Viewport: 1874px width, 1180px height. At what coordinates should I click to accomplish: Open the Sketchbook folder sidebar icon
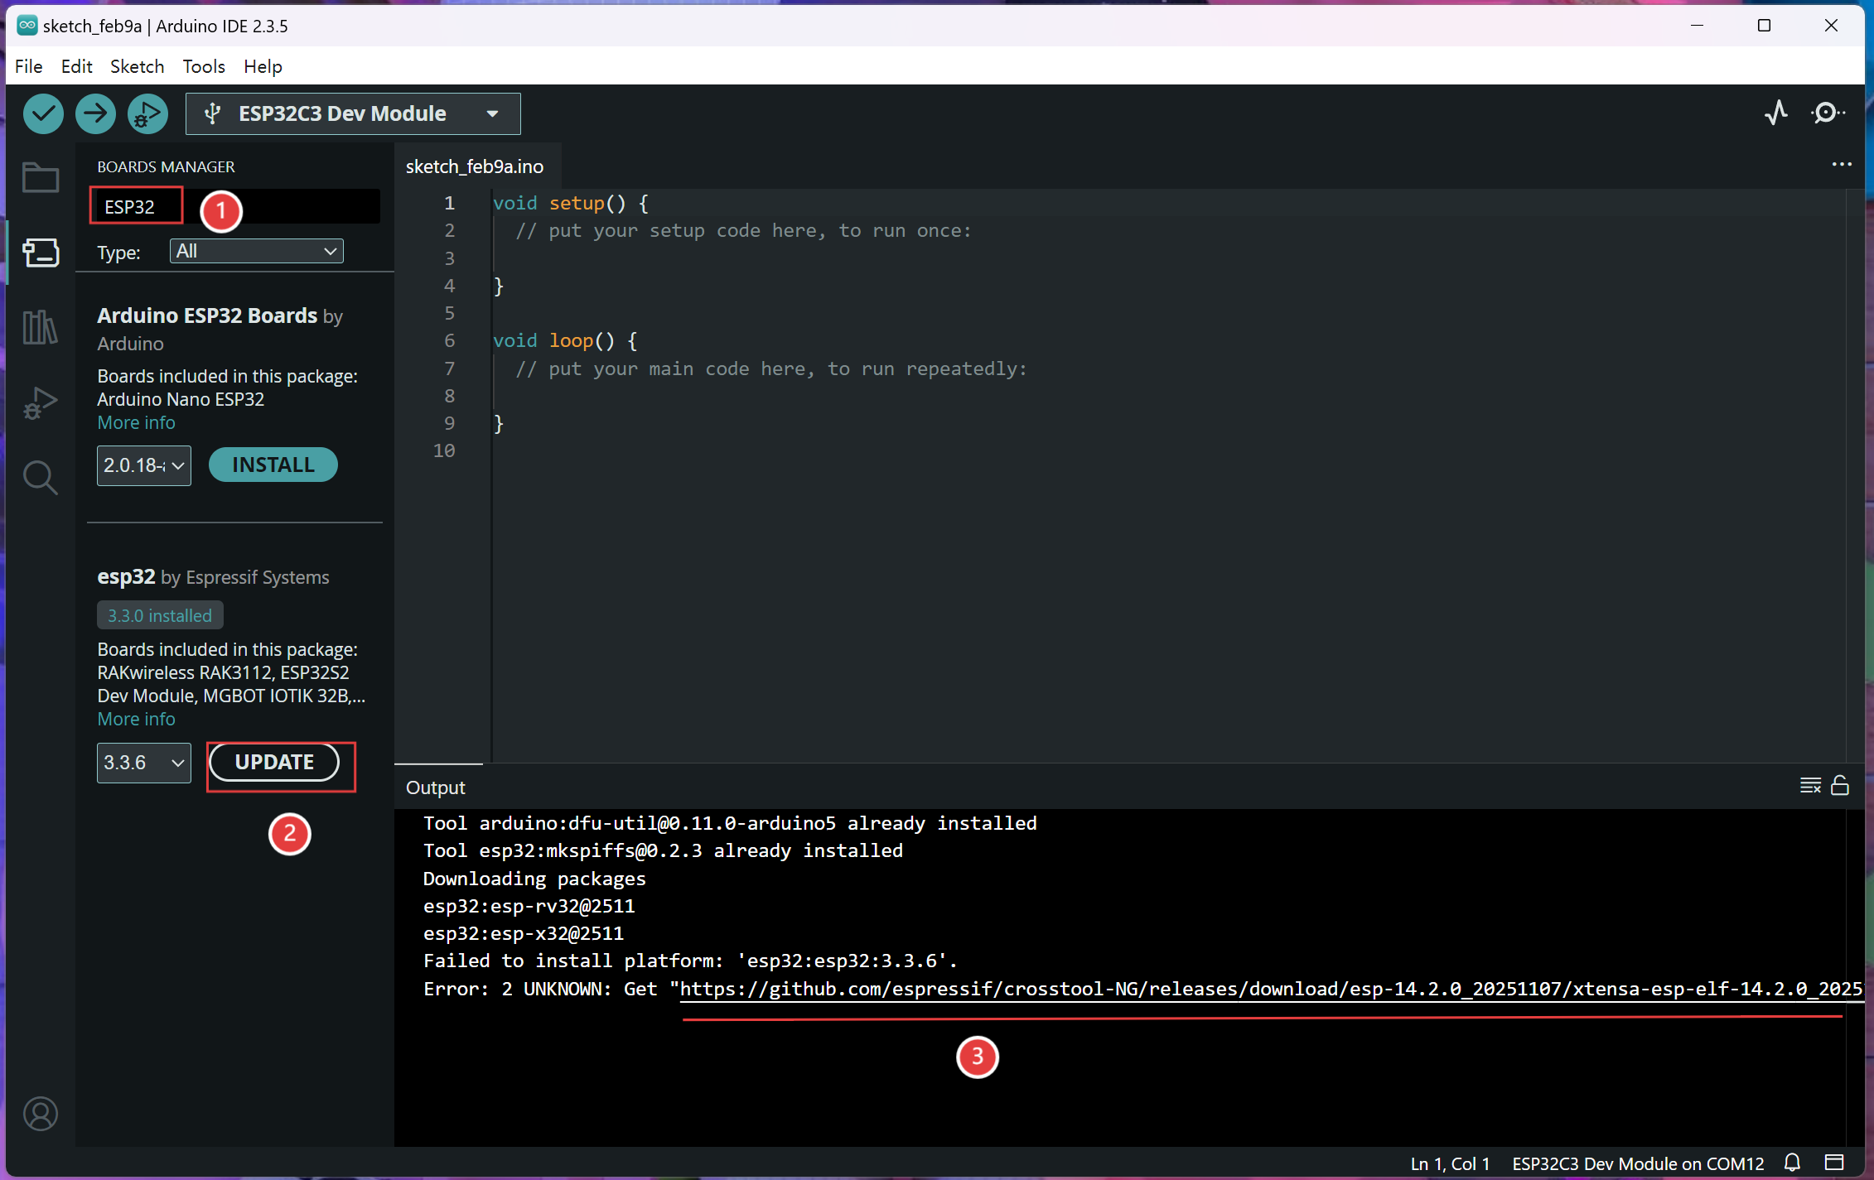[40, 177]
